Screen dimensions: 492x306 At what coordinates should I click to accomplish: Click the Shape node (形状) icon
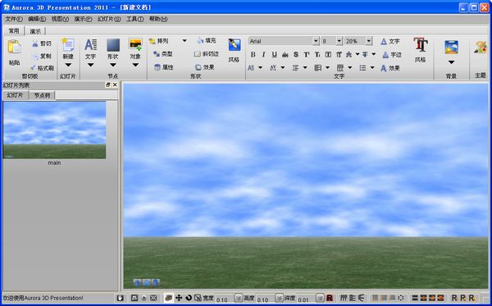113,45
